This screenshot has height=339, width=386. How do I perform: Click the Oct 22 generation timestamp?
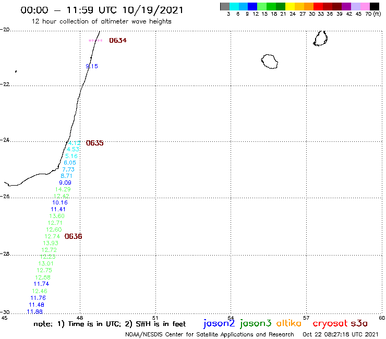(x=341, y=334)
